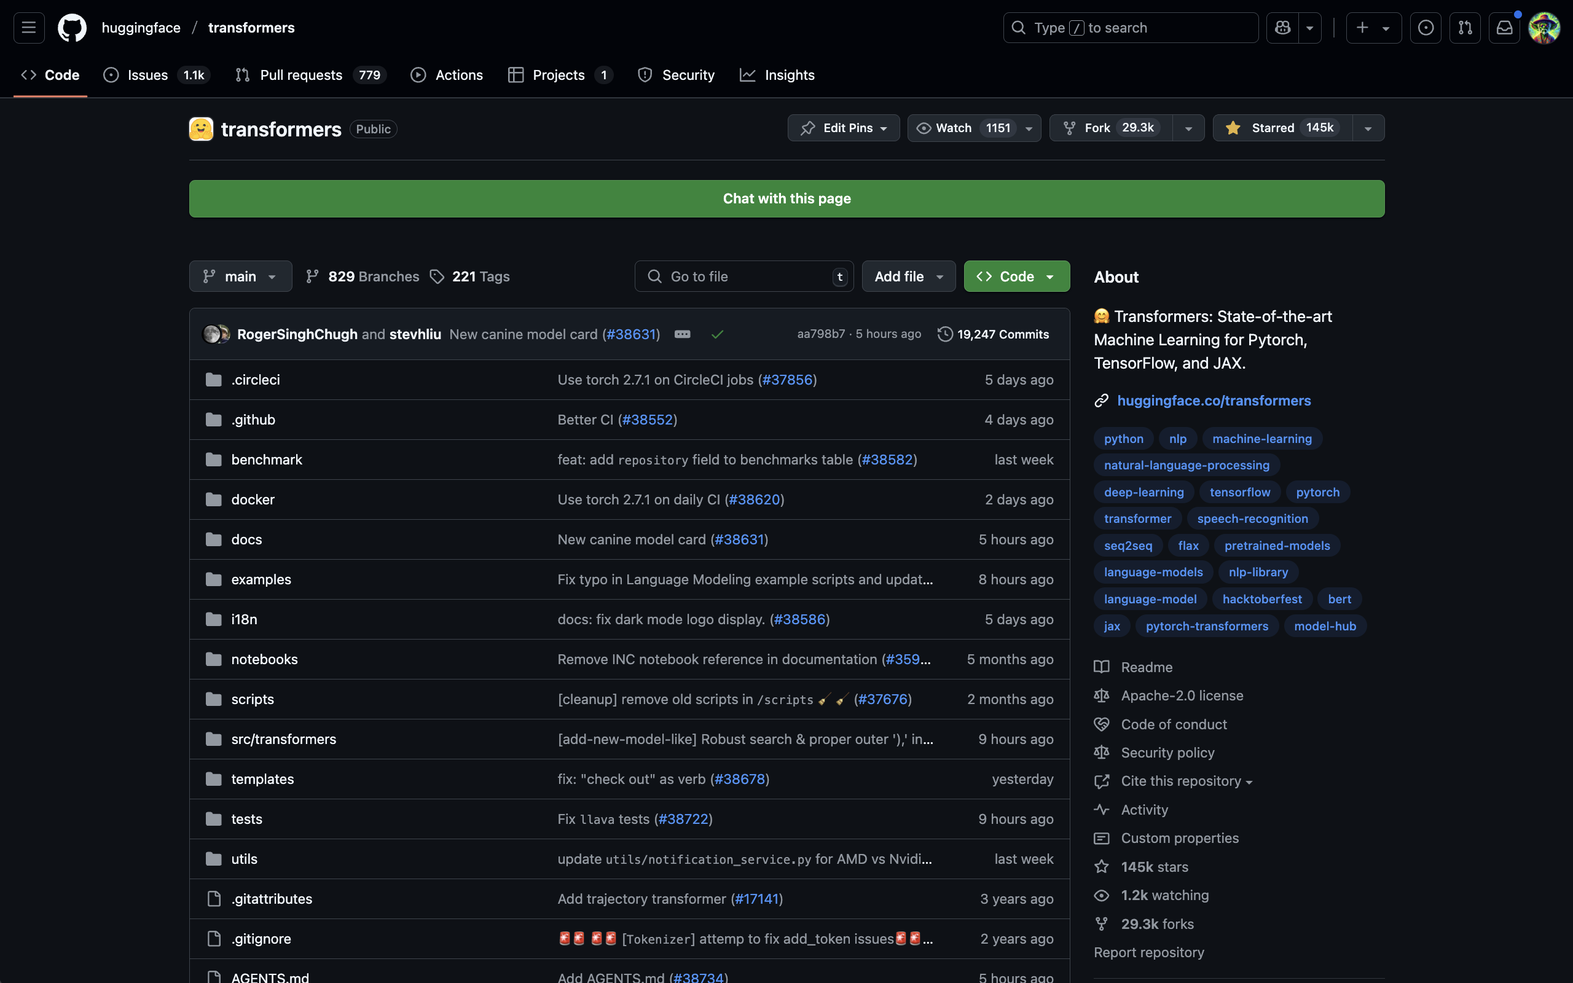1573x983 pixels.
Task: Click the pull requests icon near your avatar
Action: (1465, 27)
